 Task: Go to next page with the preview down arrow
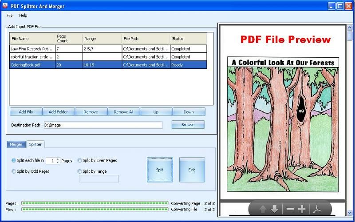point(274,209)
